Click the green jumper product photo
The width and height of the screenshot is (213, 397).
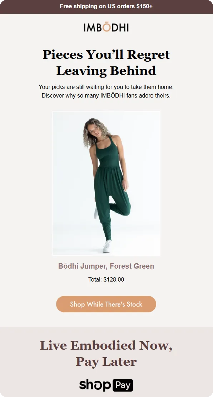click(x=106, y=183)
